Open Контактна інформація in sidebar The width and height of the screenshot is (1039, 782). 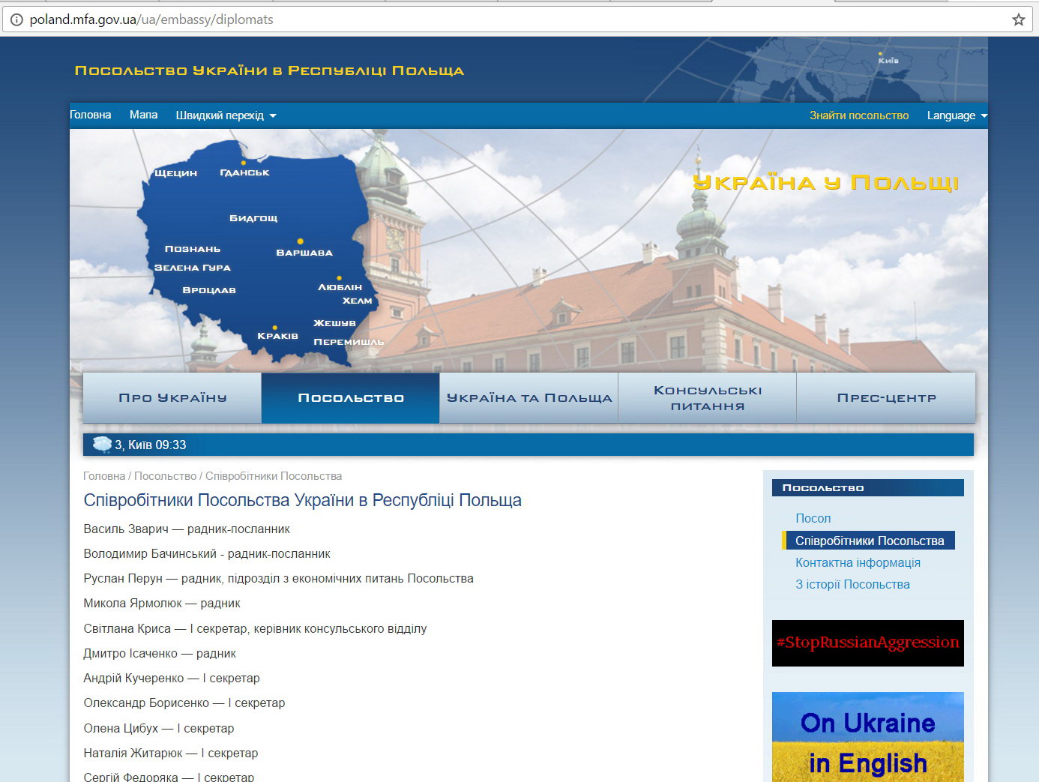click(858, 562)
